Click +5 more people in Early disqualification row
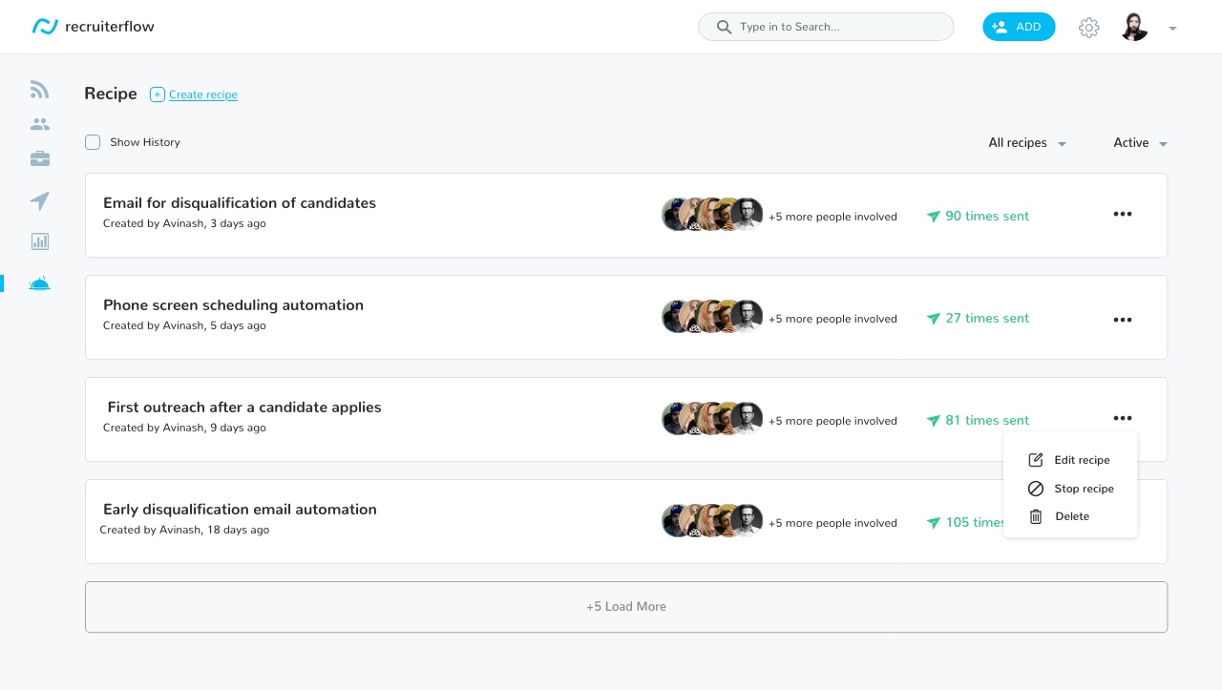This screenshot has height=690, width=1222. click(832, 523)
